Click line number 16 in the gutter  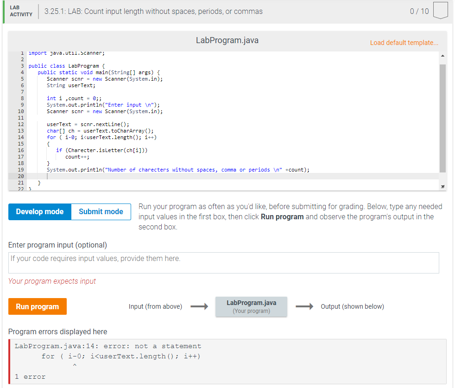[x=20, y=150]
